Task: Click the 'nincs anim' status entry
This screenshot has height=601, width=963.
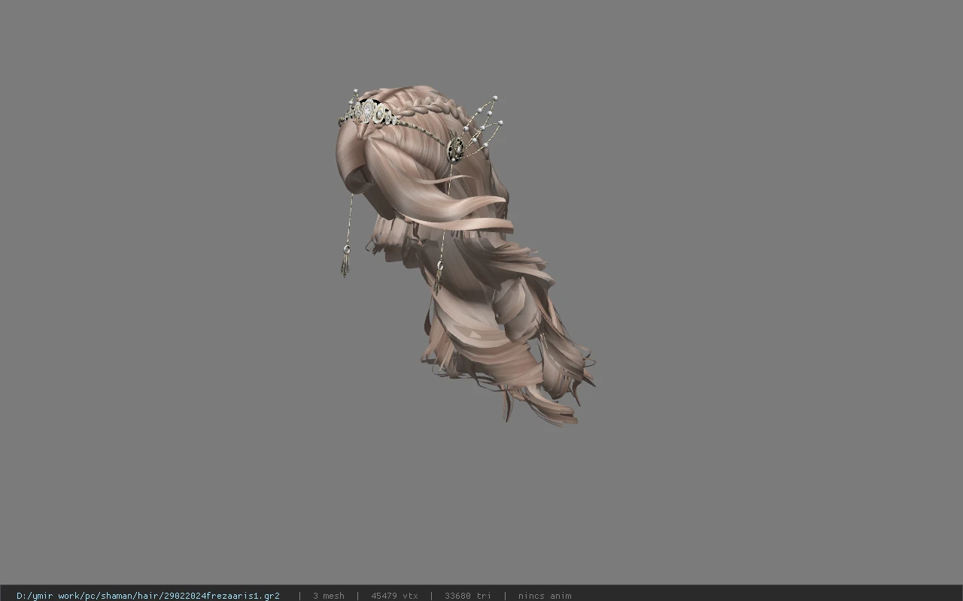Action: pyautogui.click(x=545, y=596)
